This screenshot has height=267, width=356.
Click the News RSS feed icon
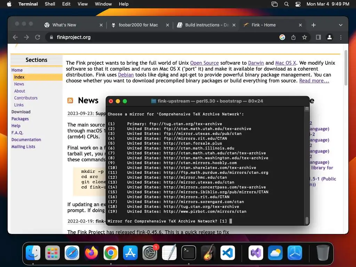70,100
